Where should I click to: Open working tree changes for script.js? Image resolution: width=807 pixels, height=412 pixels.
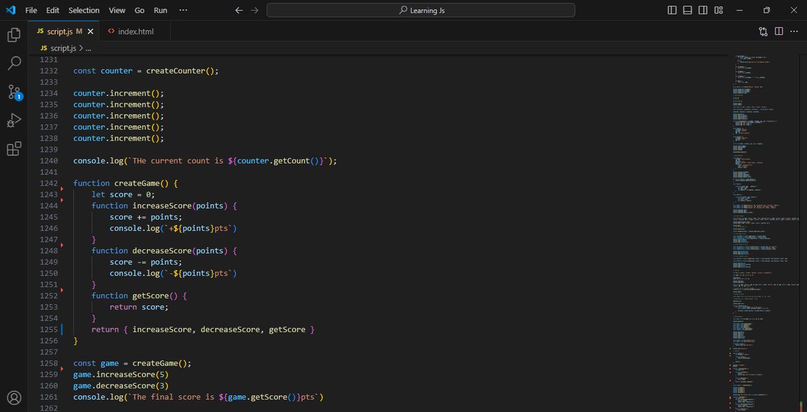763,31
